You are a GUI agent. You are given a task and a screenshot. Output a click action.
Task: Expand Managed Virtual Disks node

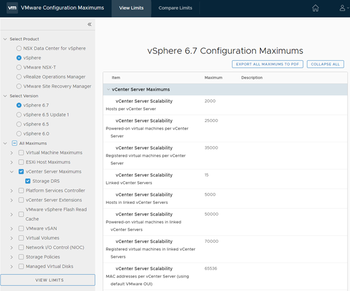(12, 267)
